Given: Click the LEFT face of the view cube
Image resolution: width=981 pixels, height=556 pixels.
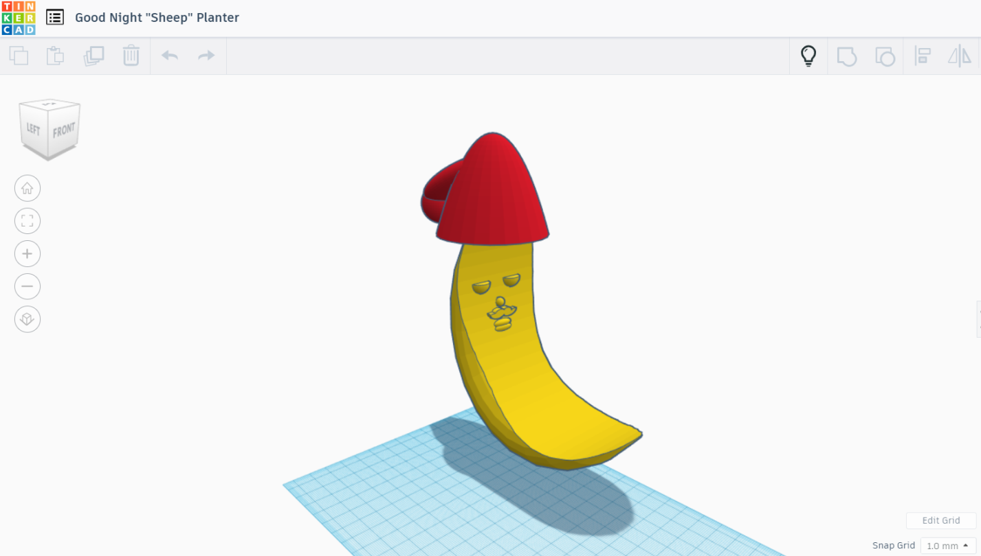Looking at the screenshot, I should coord(34,128).
